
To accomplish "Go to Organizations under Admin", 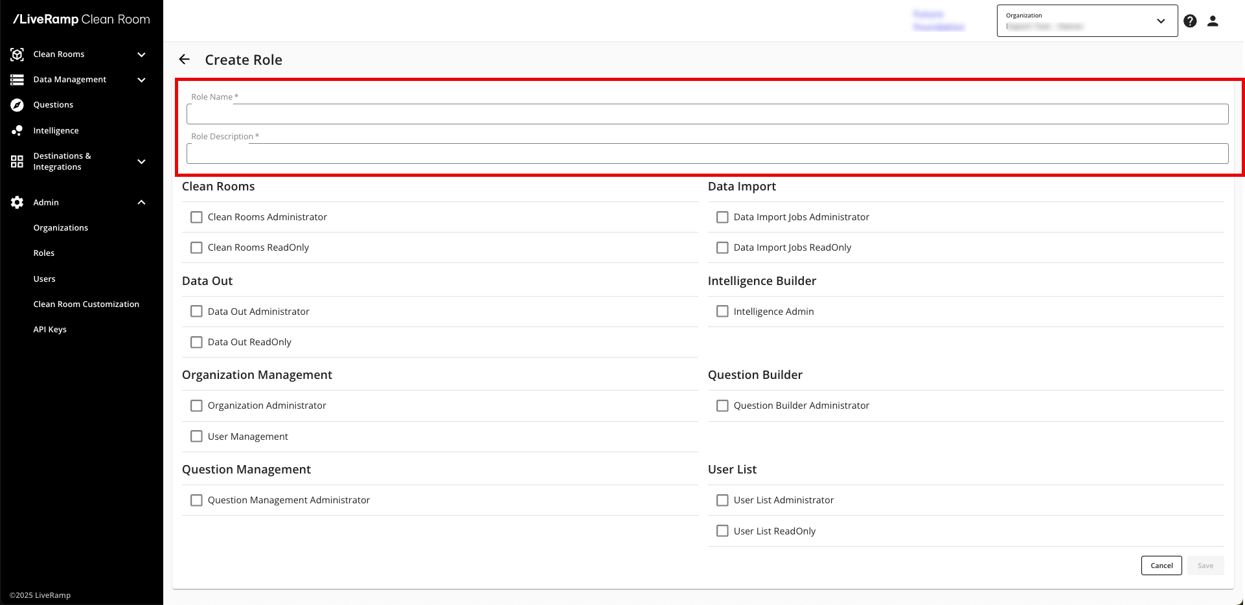I will pos(60,228).
